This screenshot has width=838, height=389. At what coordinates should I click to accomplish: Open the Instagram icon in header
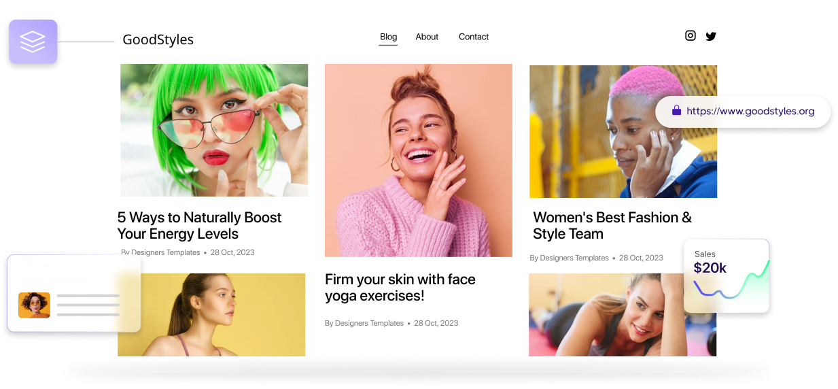tap(690, 36)
